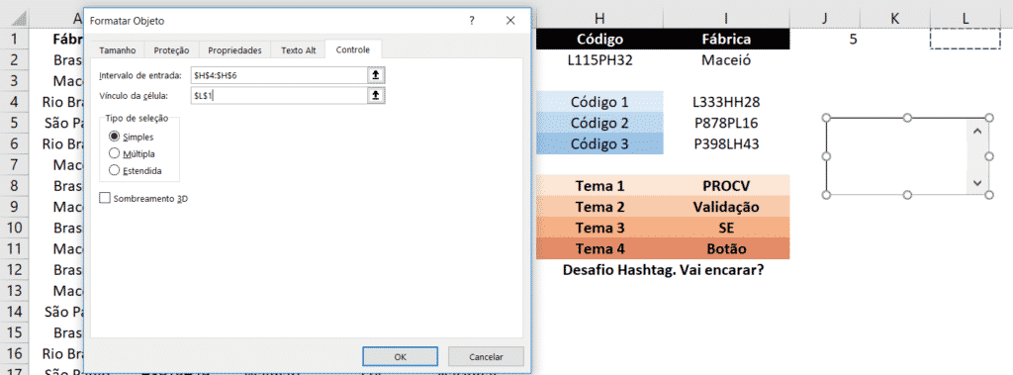Select the Estendida selection type
The width and height of the screenshot is (1013, 375).
pos(135,171)
